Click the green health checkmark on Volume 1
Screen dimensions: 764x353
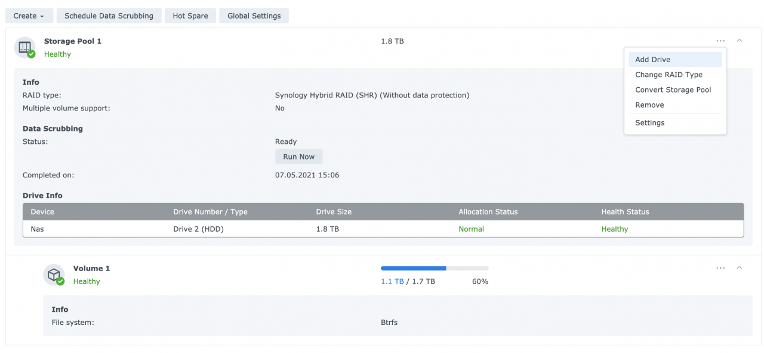[x=61, y=282]
